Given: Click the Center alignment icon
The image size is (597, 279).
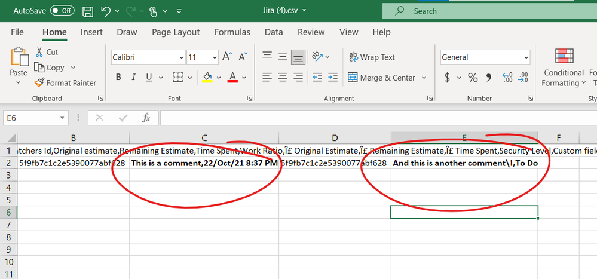Looking at the screenshot, I should coord(283,78).
